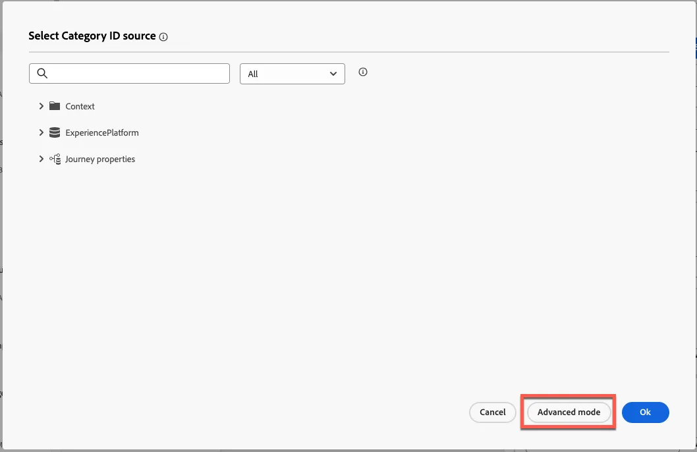Click the Journey properties icon

click(x=55, y=159)
